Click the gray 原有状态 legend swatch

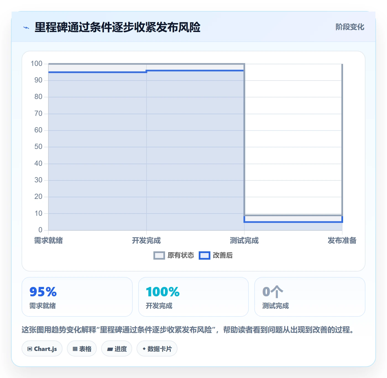click(159, 255)
